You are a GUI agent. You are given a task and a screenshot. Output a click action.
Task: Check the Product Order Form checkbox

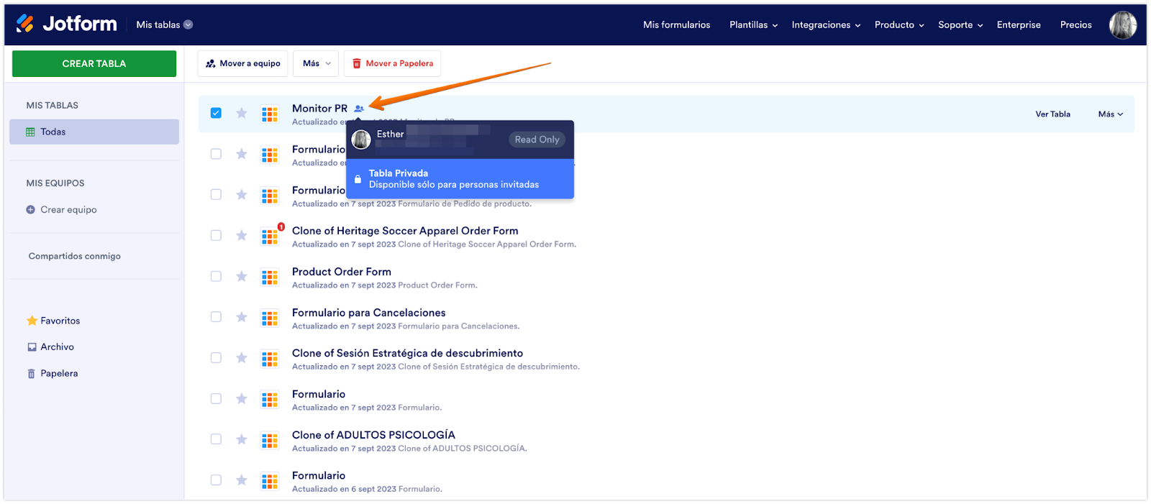tap(216, 276)
